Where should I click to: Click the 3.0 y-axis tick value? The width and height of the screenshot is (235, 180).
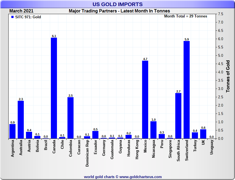click(220, 89)
